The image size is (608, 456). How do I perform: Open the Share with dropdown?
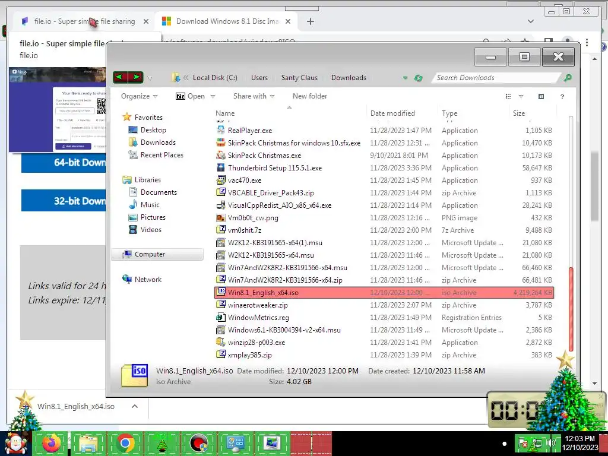click(x=254, y=96)
